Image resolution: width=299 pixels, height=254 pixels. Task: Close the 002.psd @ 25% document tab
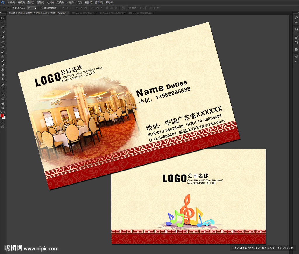click(153, 13)
